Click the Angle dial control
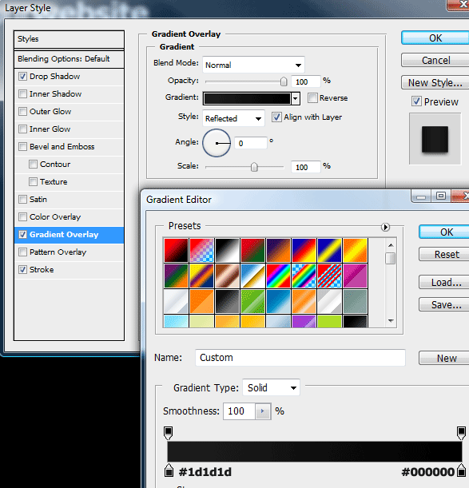The width and height of the screenshot is (469, 488). click(217, 143)
